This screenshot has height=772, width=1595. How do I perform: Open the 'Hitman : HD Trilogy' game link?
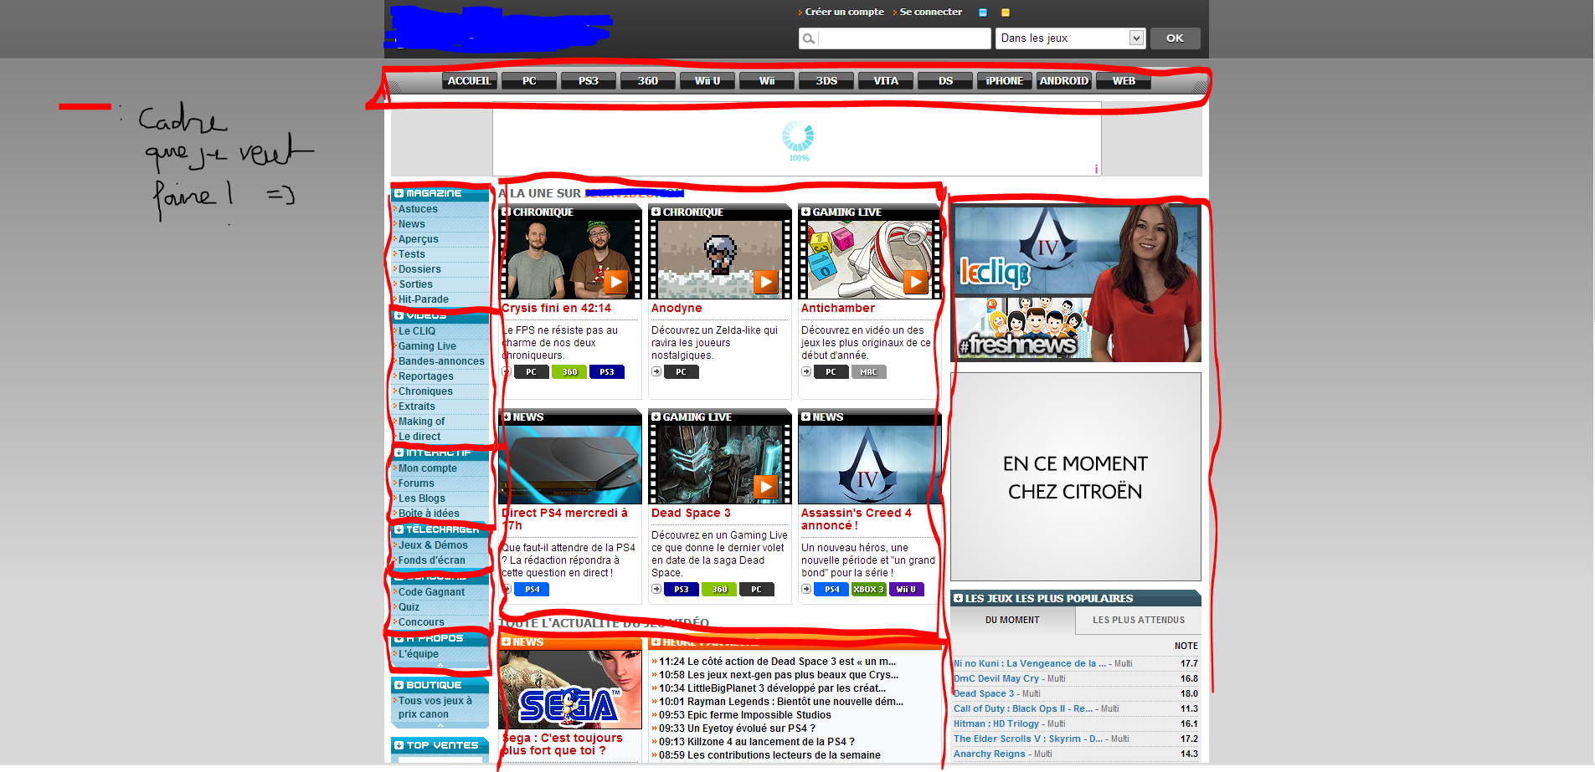pos(996,723)
